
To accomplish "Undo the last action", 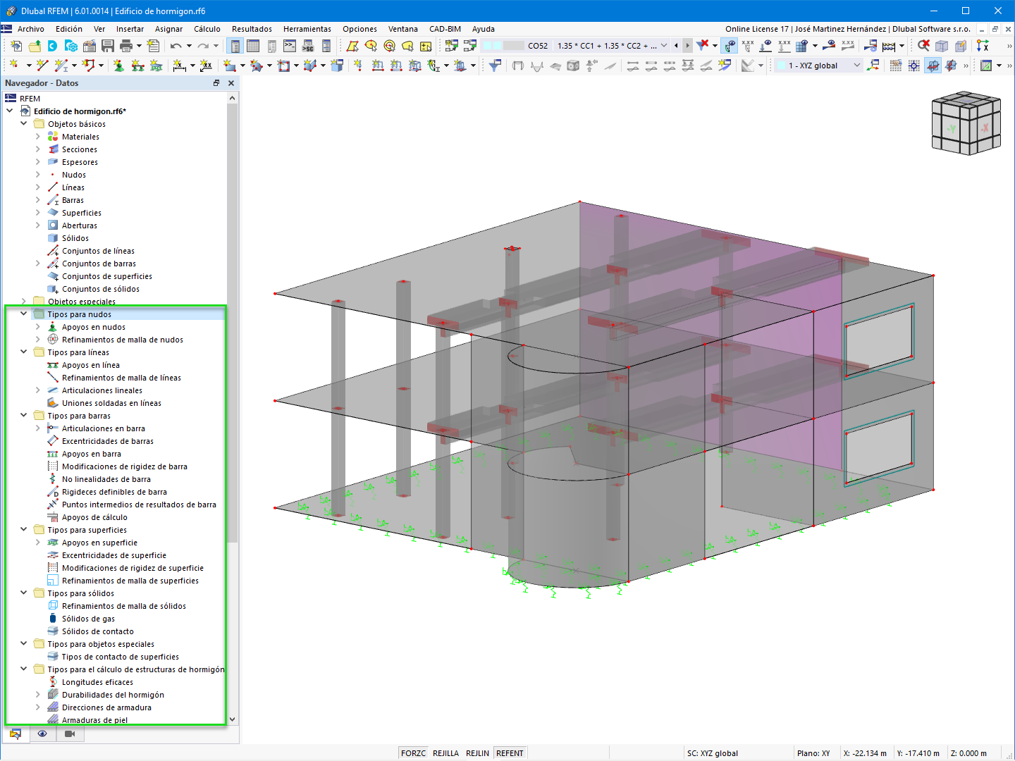I will [x=176, y=46].
